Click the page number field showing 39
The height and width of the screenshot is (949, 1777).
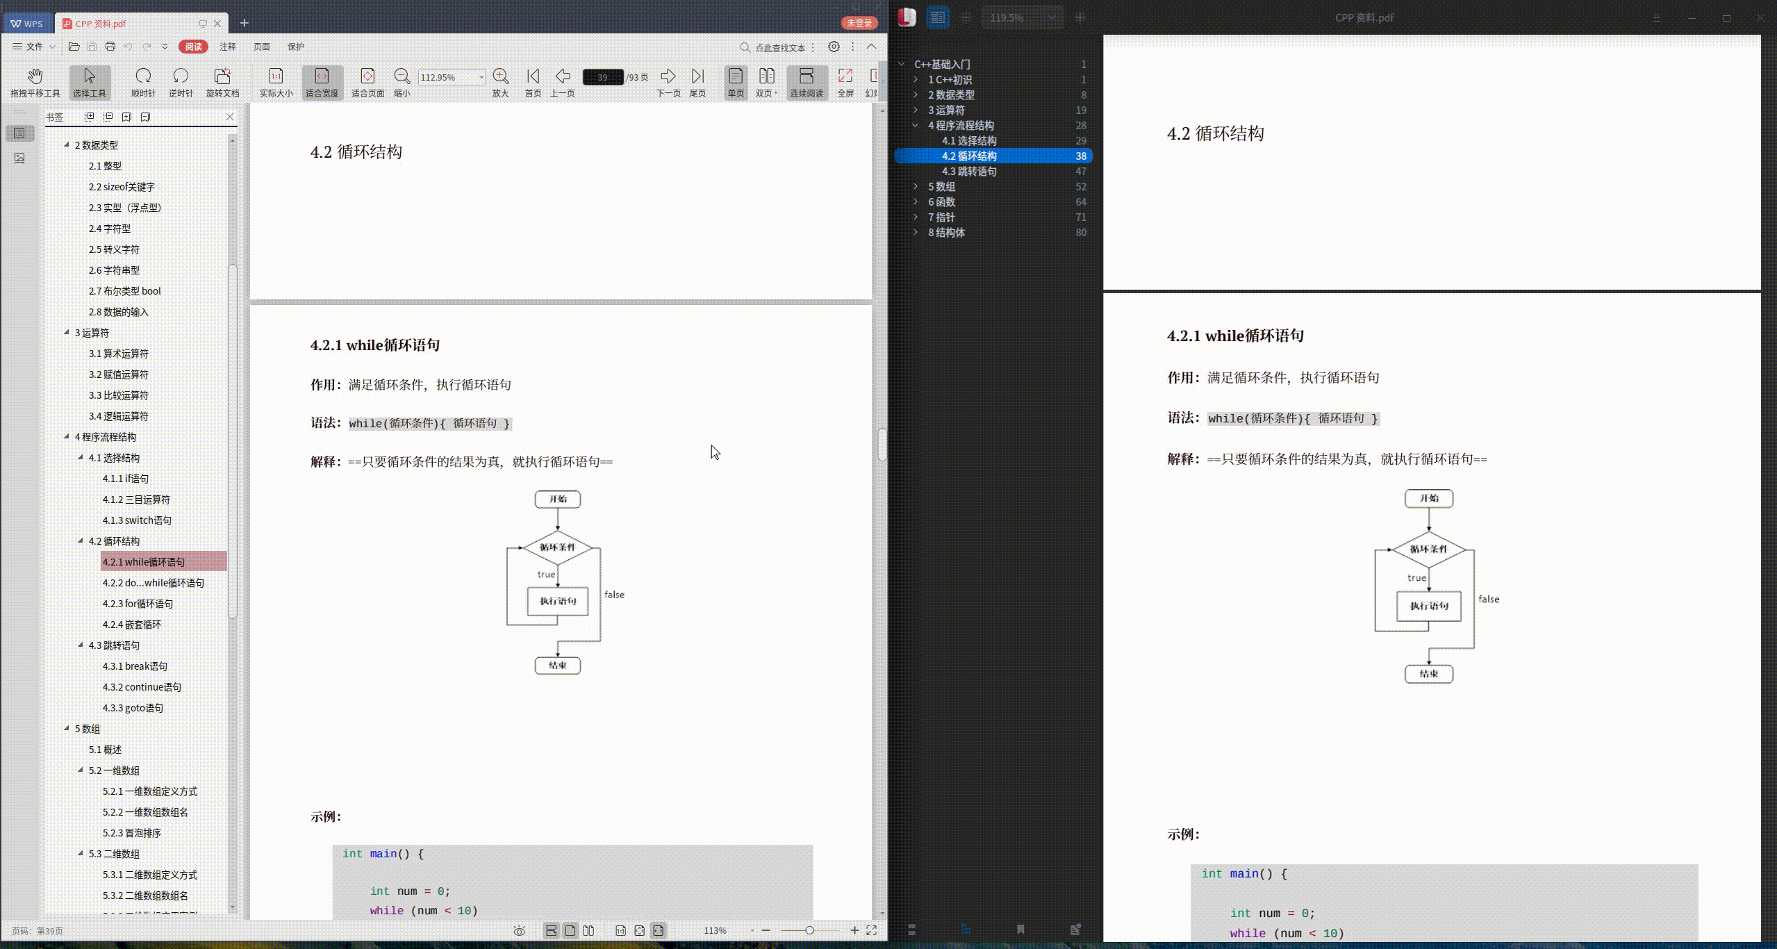(x=602, y=76)
